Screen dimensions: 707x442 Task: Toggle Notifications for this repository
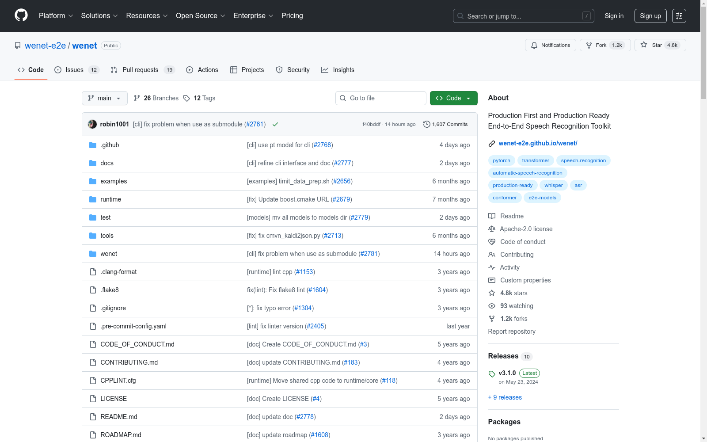tap(550, 45)
